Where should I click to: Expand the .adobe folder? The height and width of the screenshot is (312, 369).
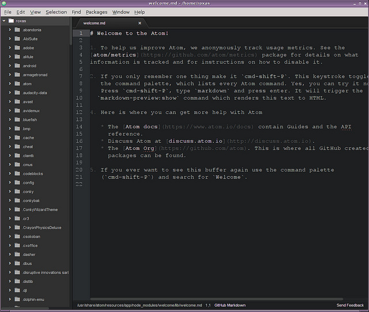10,47
